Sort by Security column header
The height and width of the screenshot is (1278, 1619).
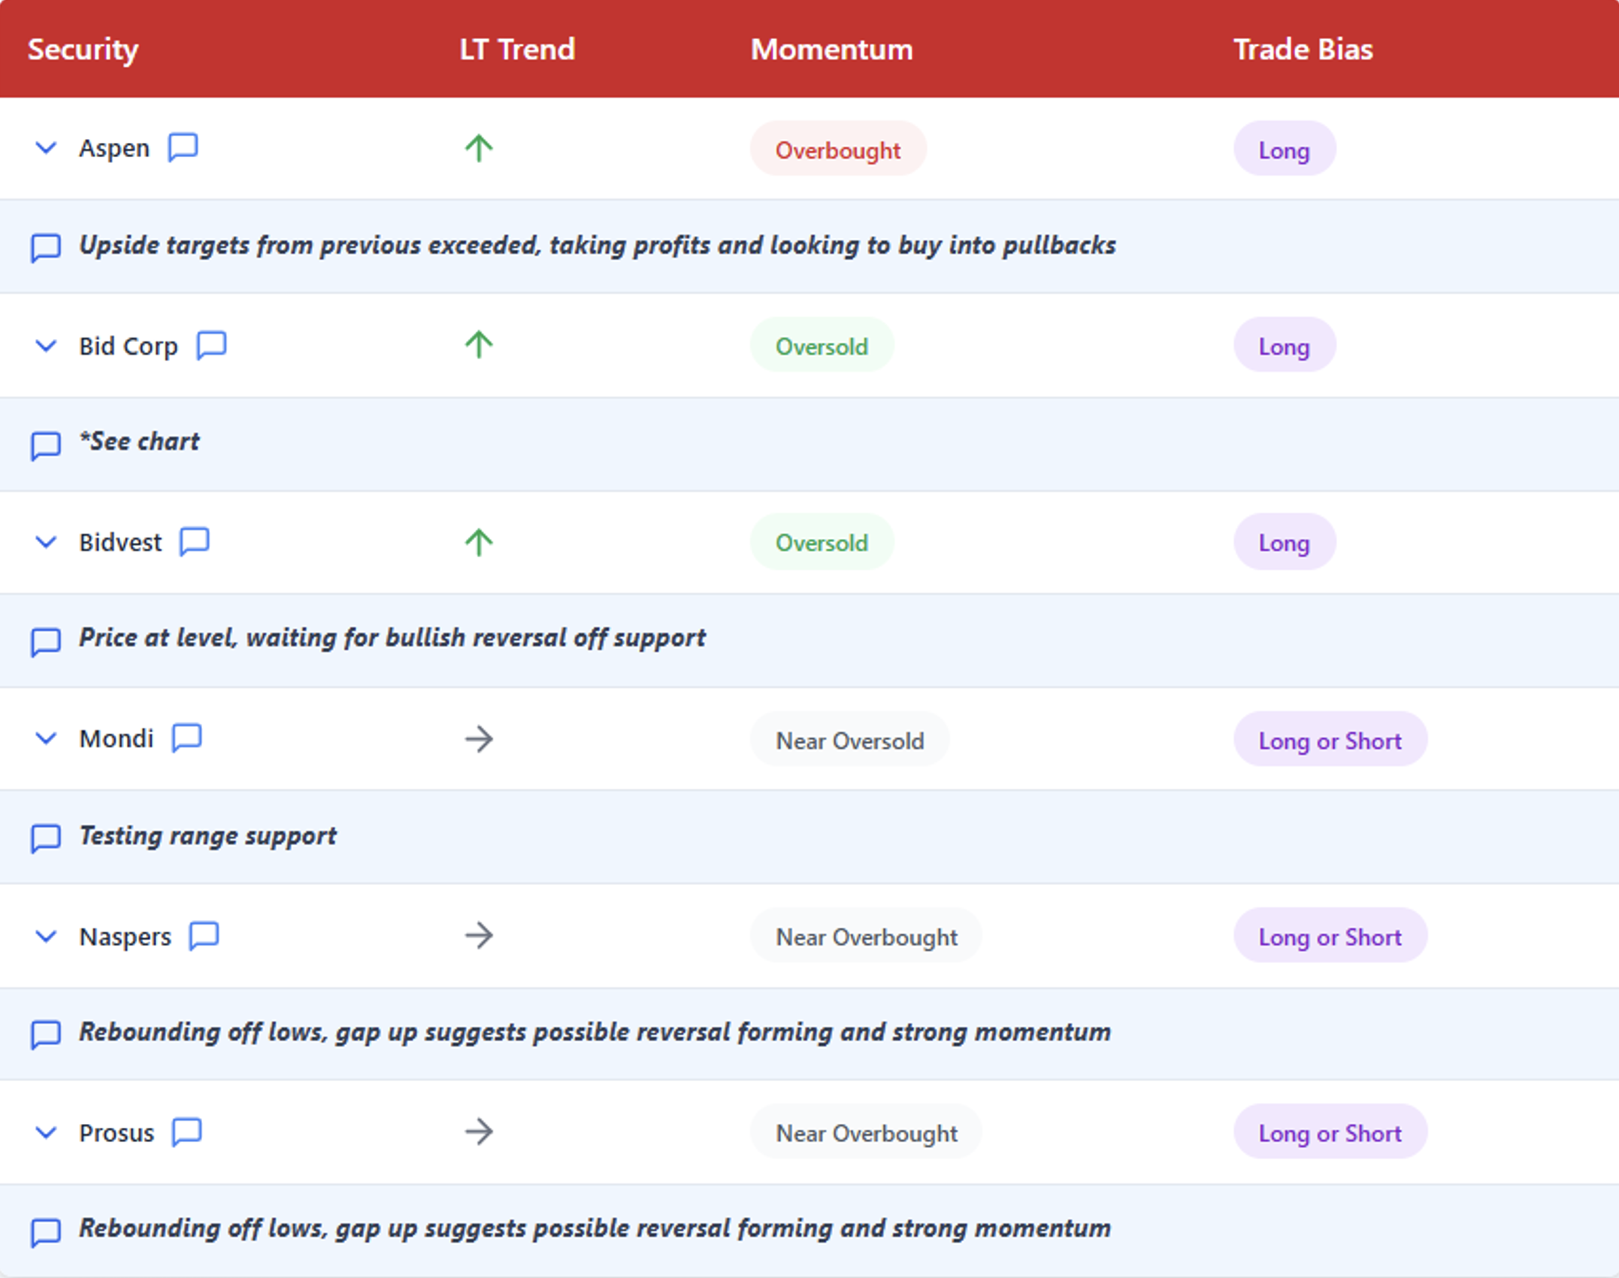coord(83,50)
